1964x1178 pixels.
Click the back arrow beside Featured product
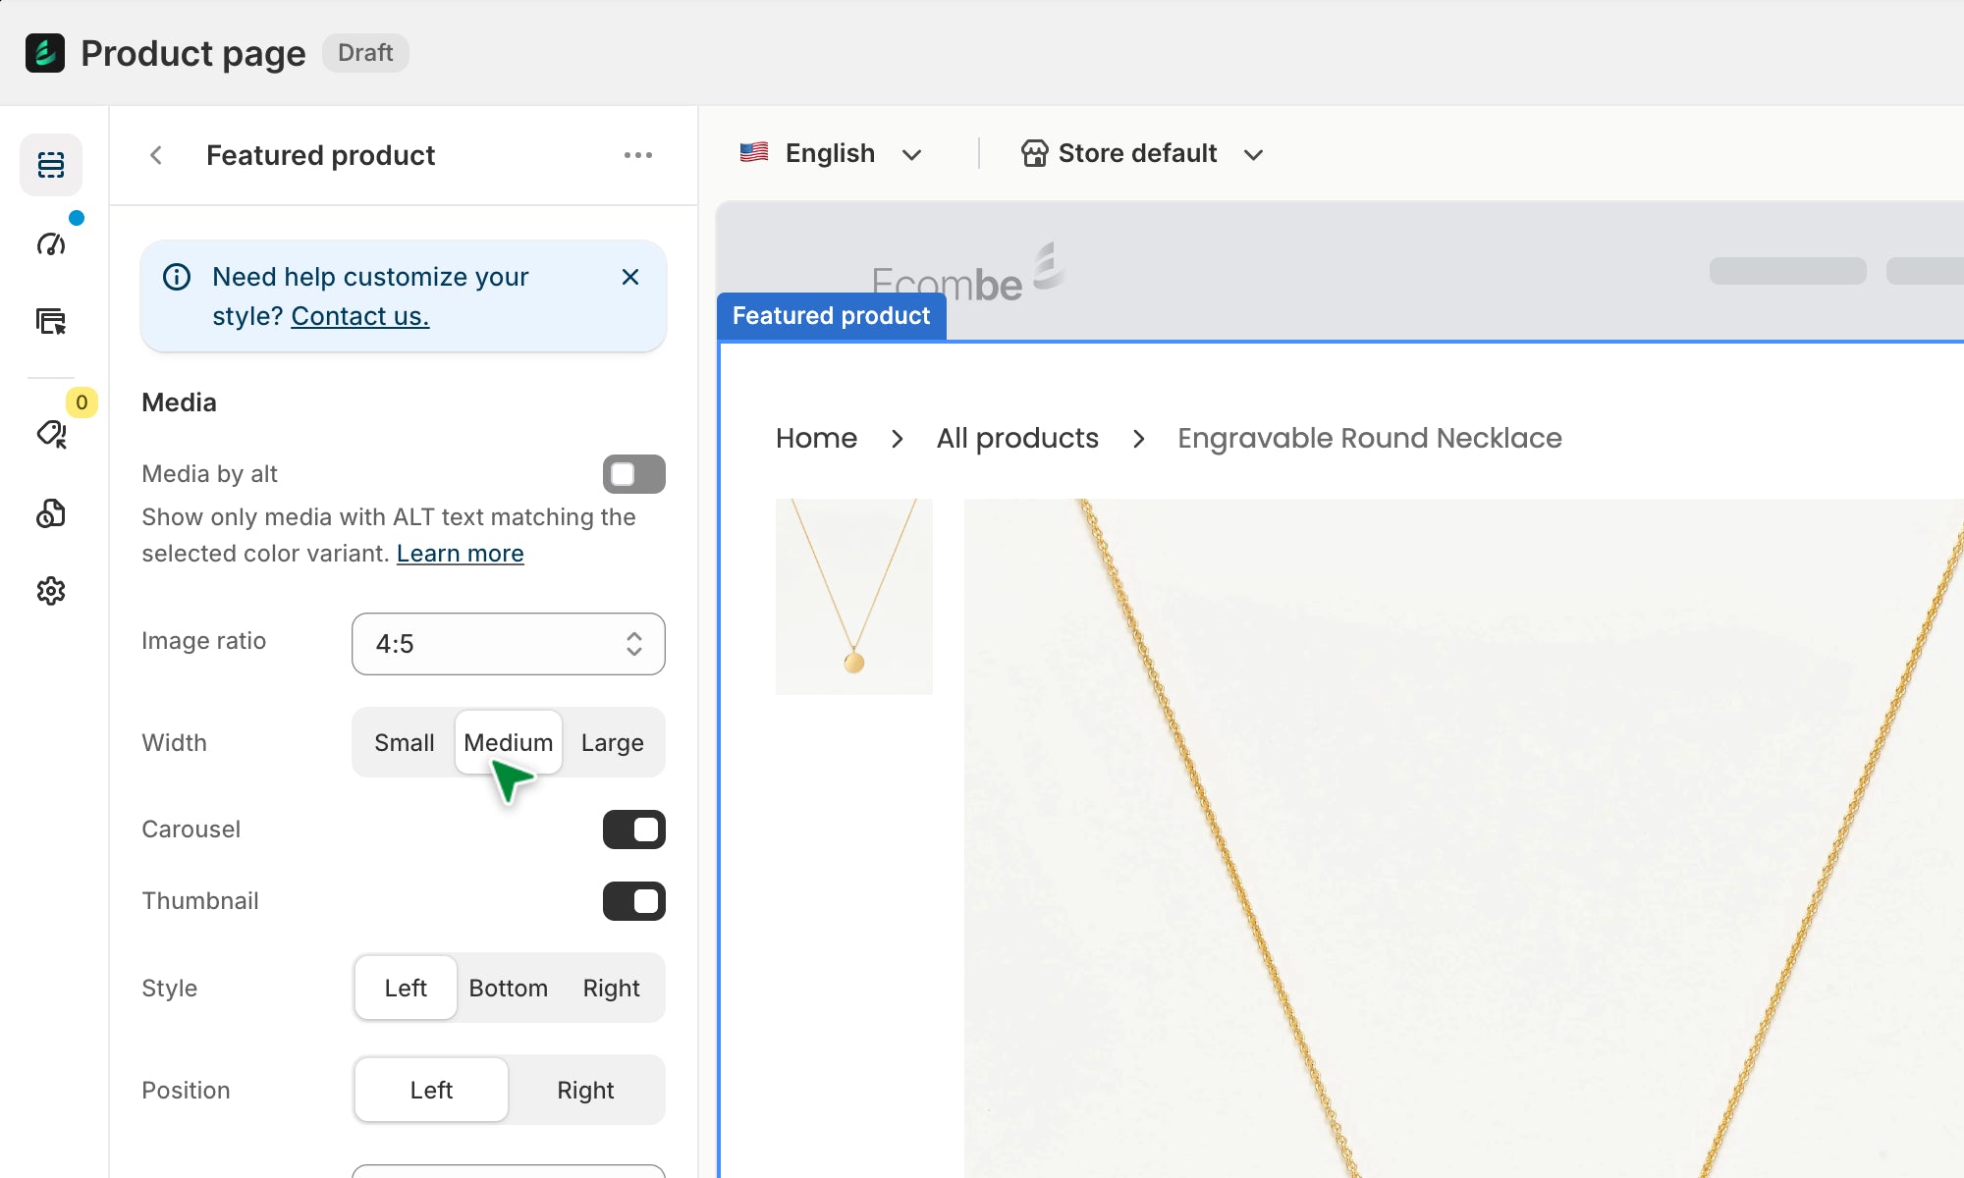tap(156, 155)
